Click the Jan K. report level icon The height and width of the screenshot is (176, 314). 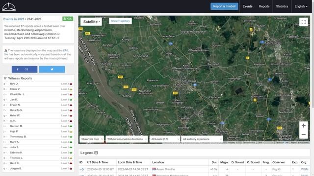71,100
